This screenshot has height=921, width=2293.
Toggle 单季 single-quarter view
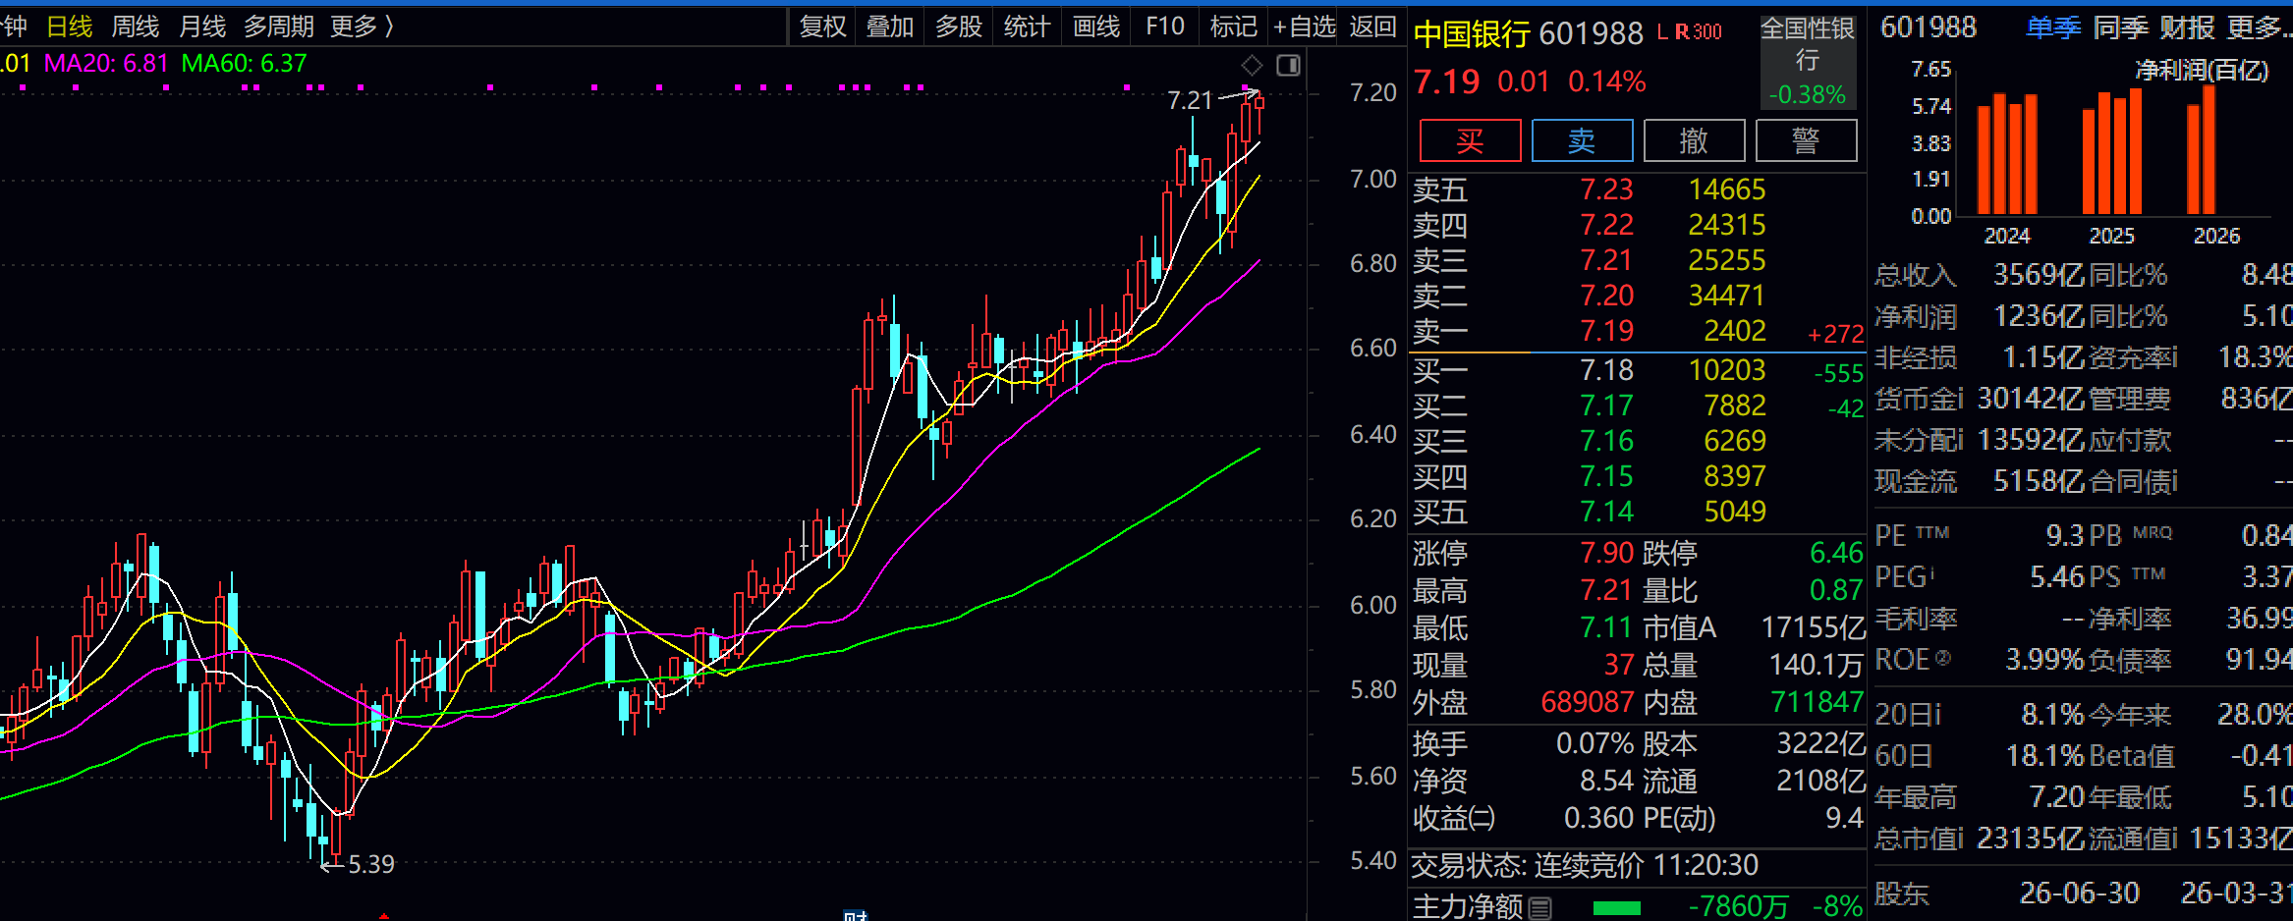(x=2053, y=27)
